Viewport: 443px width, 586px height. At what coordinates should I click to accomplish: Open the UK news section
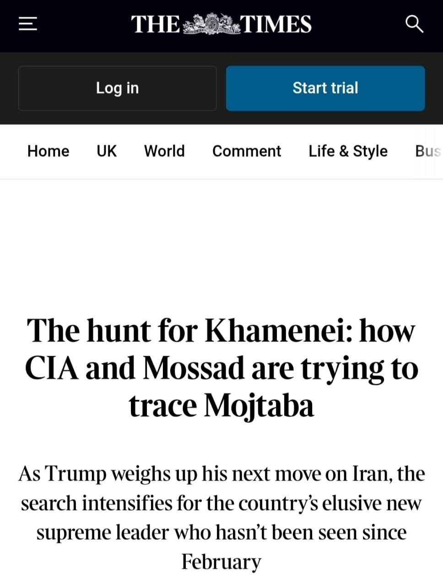click(x=107, y=151)
